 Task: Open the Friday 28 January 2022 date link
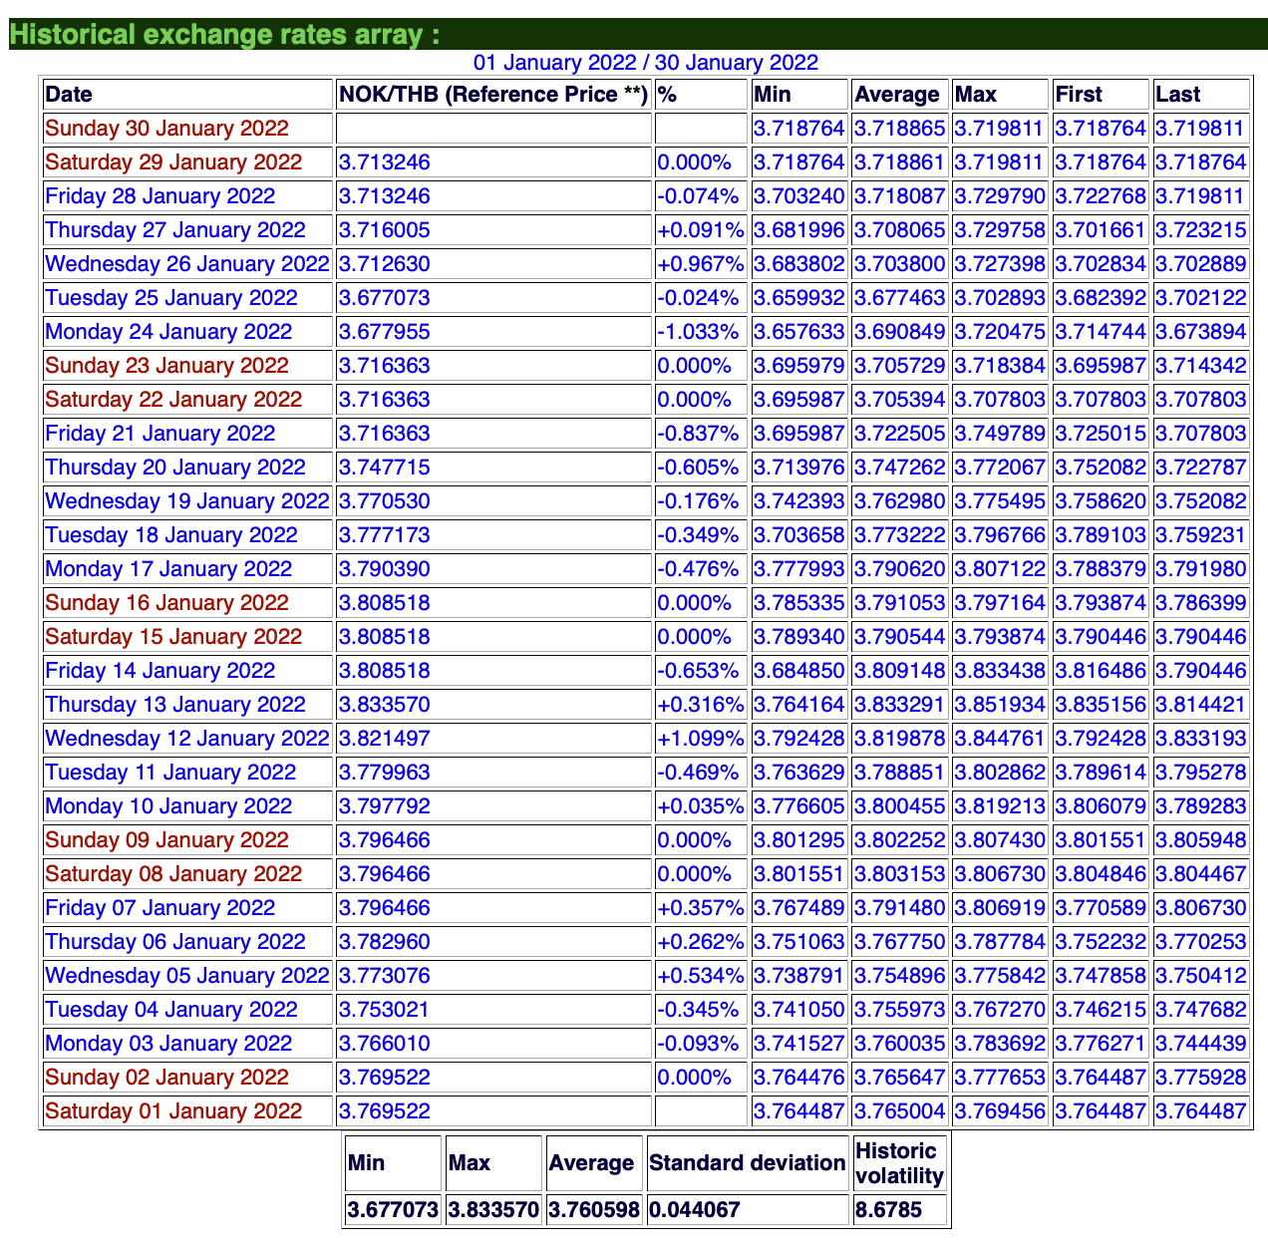(160, 196)
